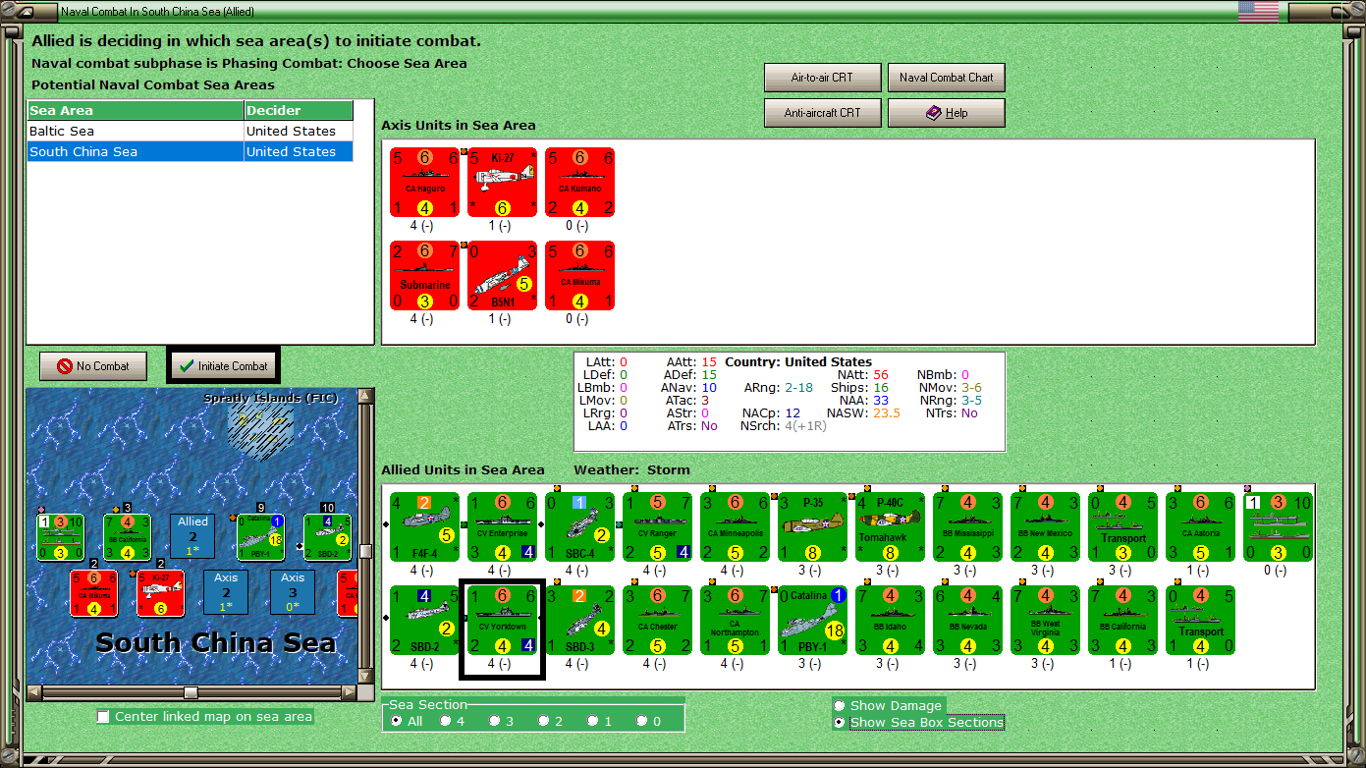This screenshot has height=768, width=1366.
Task: Select the SBC-4 aircraft unit
Action: [579, 527]
